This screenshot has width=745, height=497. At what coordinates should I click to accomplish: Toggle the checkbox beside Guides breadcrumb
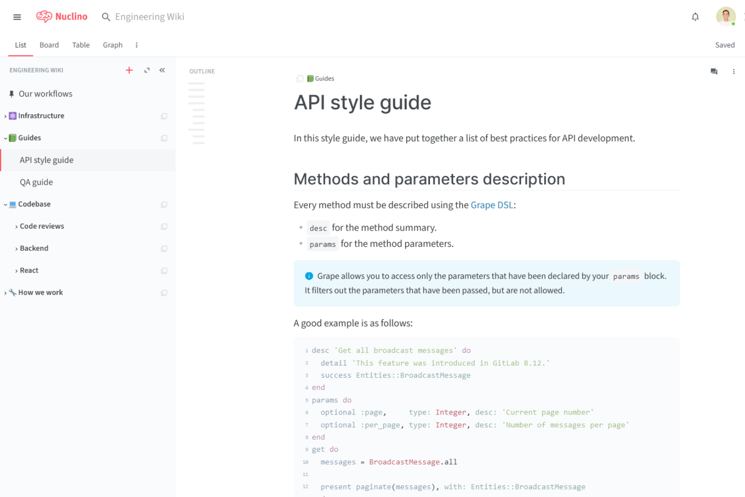[x=300, y=79]
